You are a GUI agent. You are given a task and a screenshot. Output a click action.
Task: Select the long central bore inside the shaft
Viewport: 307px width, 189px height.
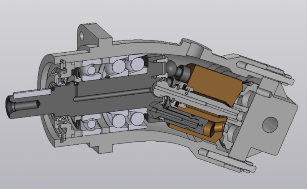pos(113,95)
